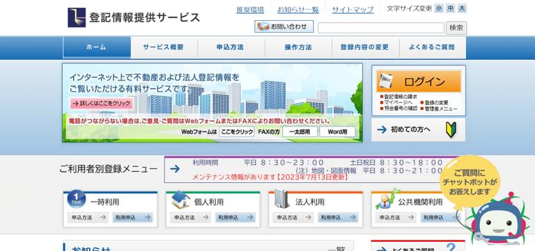Click the 一時利用 1 TIME icon
The width and height of the screenshot is (535, 251).
tap(77, 199)
